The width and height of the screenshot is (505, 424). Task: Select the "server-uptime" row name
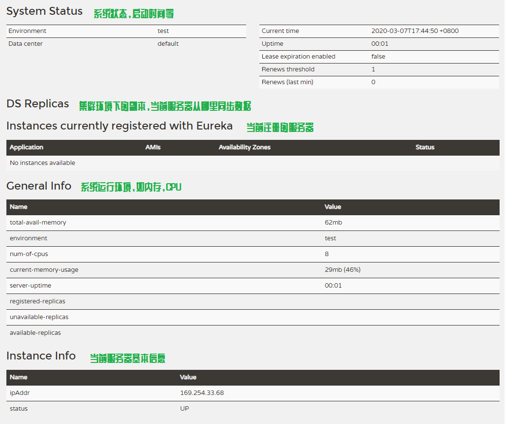pos(31,286)
